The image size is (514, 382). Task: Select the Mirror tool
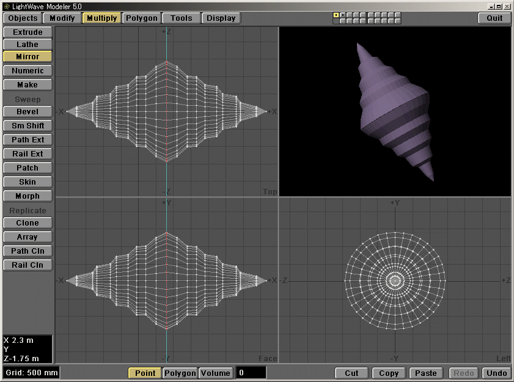click(27, 56)
